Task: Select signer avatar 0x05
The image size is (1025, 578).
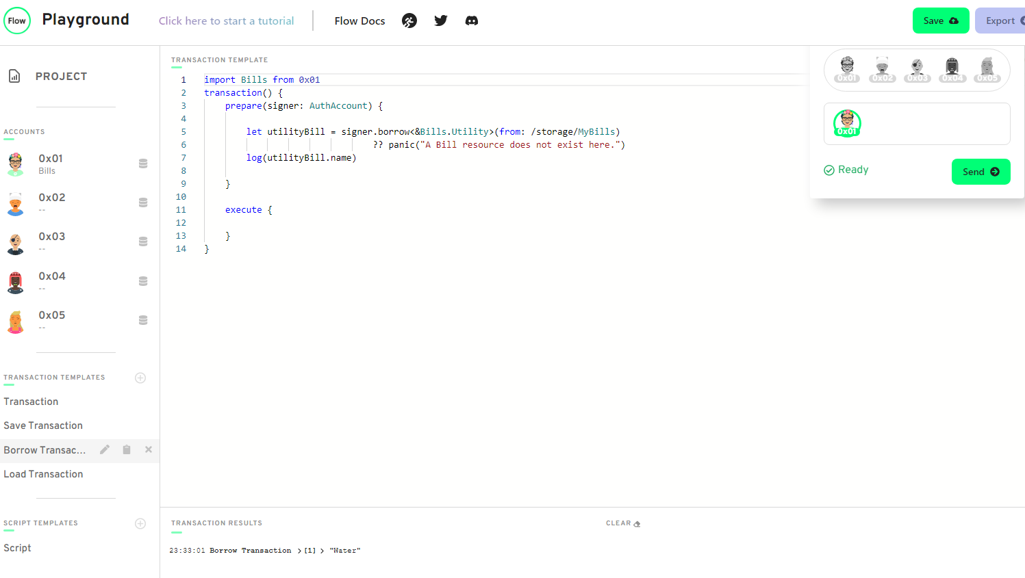Action: coord(987,69)
